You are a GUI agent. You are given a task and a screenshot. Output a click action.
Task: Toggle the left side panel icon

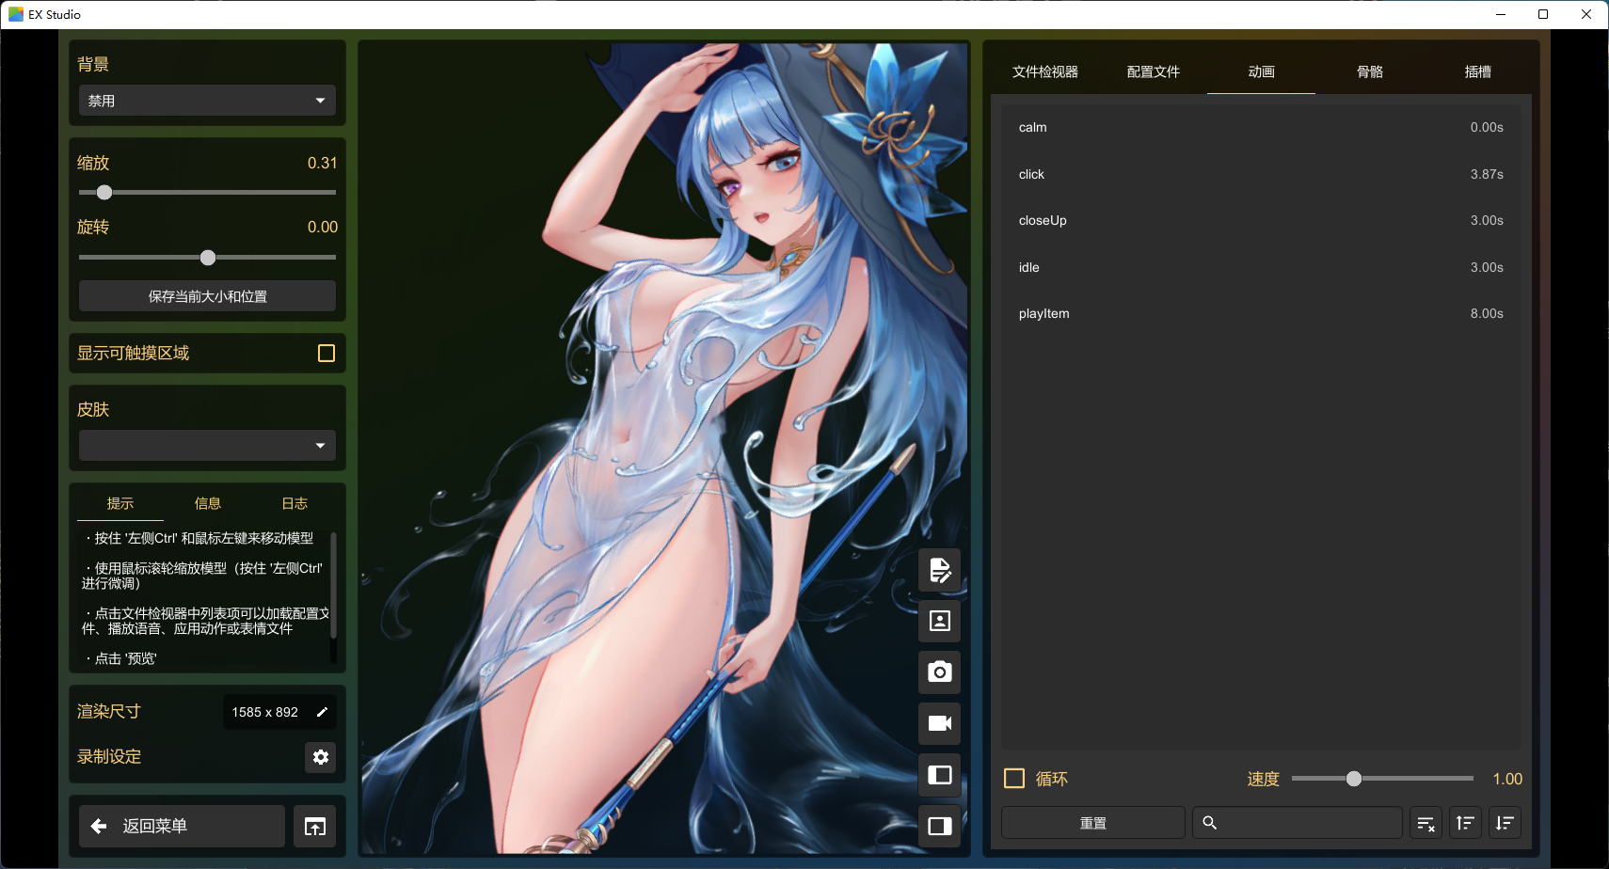coord(939,775)
